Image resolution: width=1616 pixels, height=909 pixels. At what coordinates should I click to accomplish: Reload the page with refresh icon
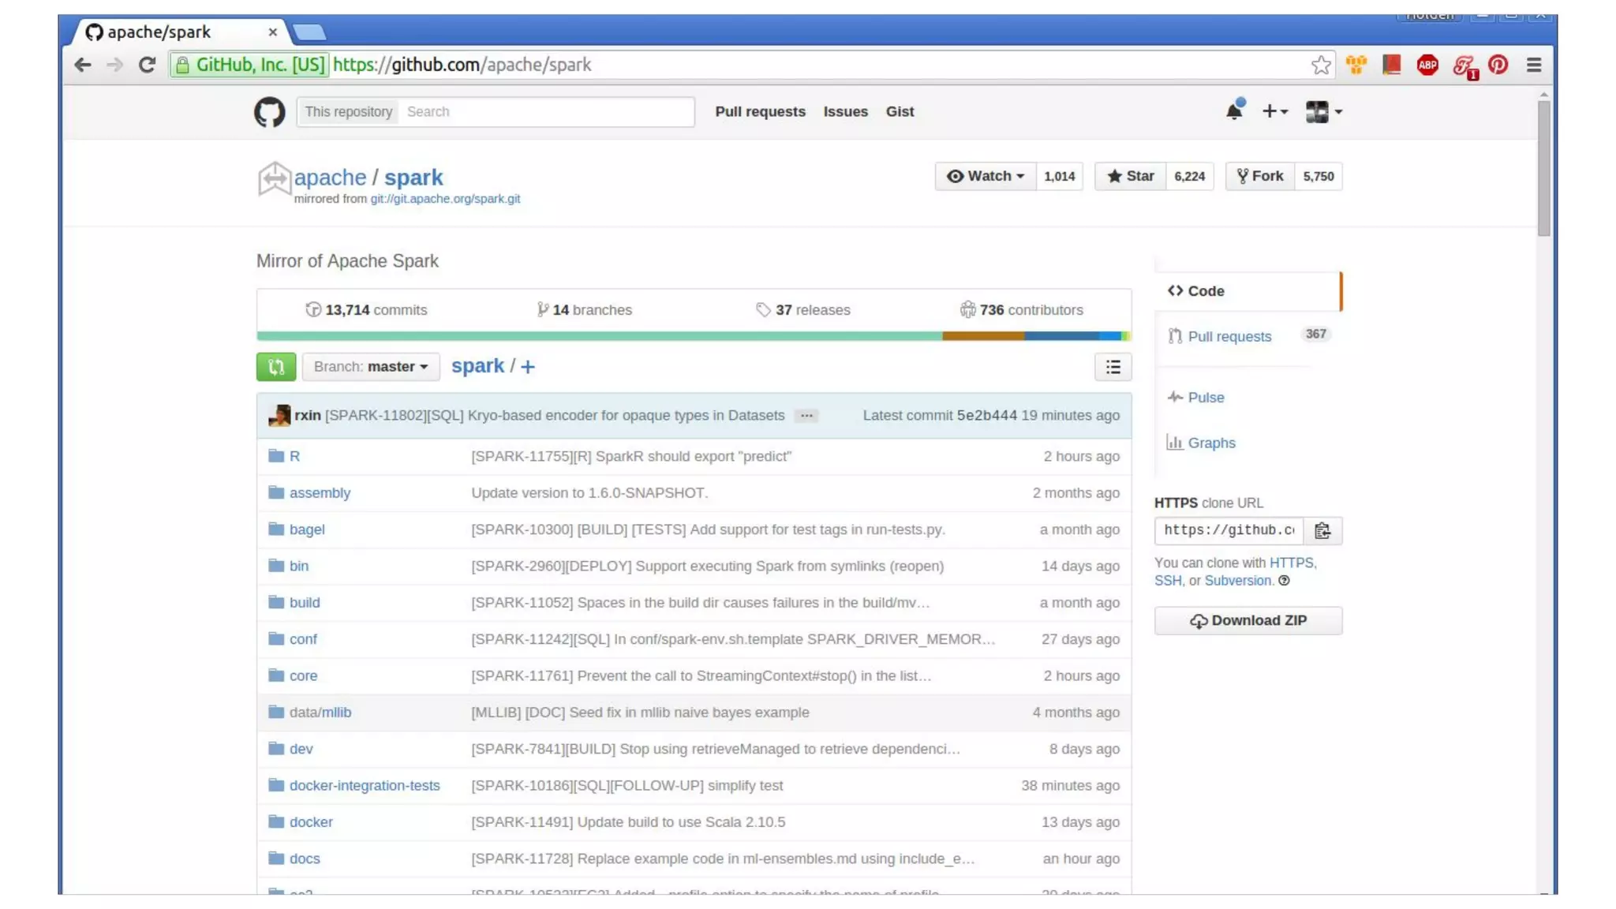(x=147, y=65)
